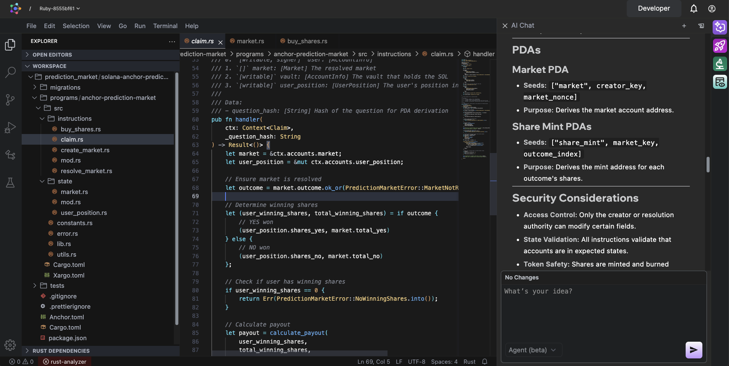This screenshot has height=366, width=729.
Task: Open Run and Debug view icon
Action: pyautogui.click(x=10, y=128)
